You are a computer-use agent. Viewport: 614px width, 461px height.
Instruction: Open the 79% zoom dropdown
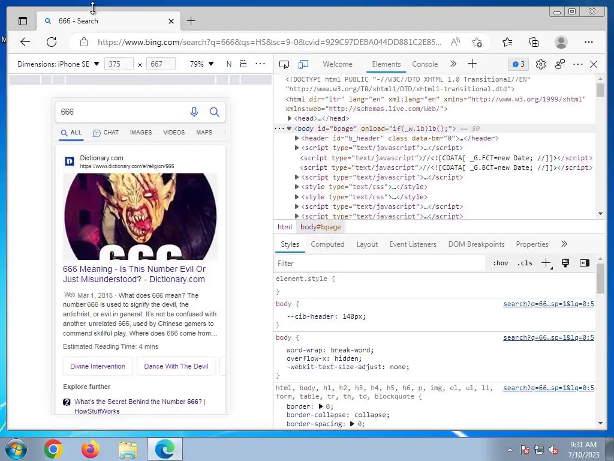(x=201, y=64)
